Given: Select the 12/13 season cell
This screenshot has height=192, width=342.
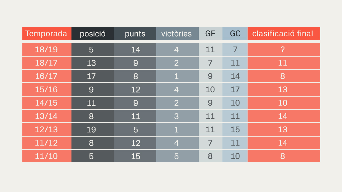Looking at the screenshot, I should pyautogui.click(x=47, y=130).
